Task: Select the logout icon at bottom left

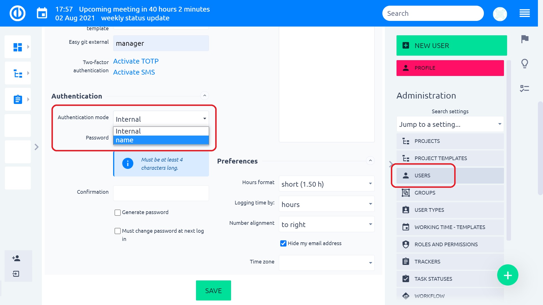Action: pyautogui.click(x=16, y=273)
